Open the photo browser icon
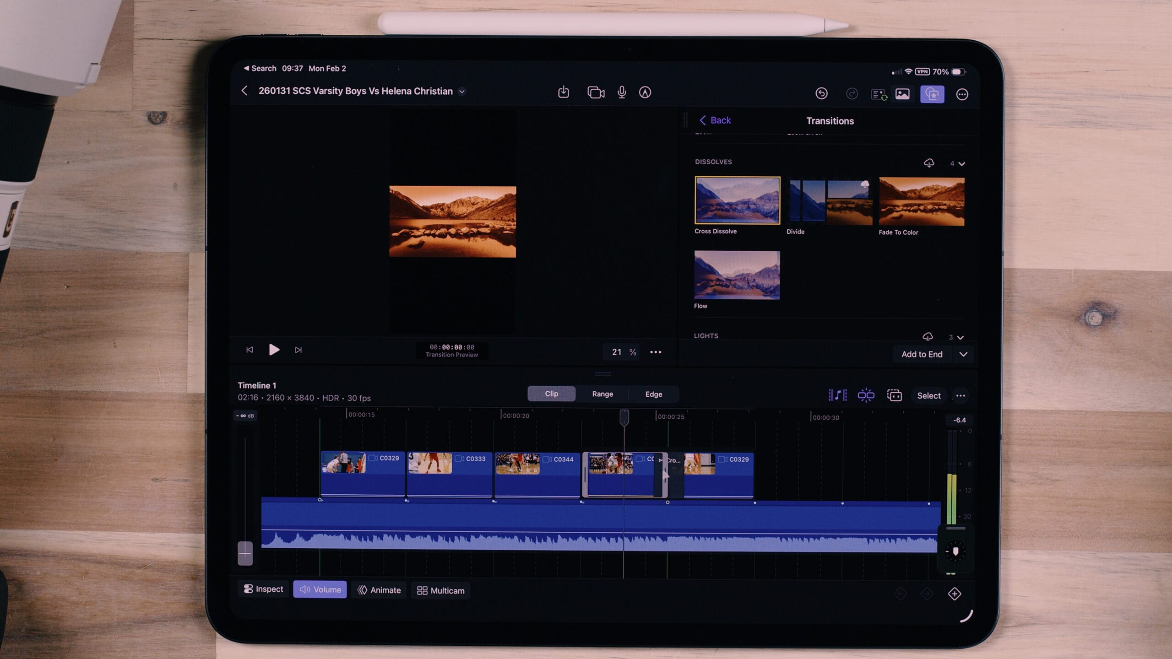Screen dimensions: 1172x659 (x=902, y=94)
